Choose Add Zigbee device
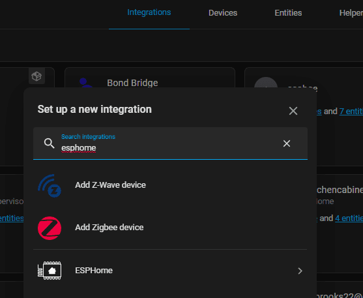Image resolution: width=363 pixels, height=298 pixels. coord(170,228)
